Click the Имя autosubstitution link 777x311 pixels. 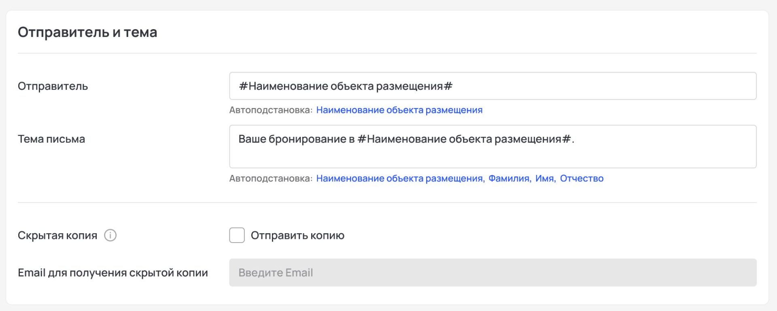[544, 179]
